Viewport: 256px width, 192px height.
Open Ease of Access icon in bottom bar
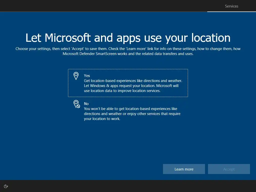tap(6, 186)
